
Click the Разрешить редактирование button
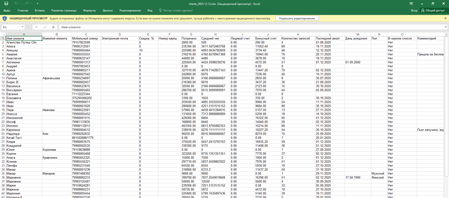(297, 18)
